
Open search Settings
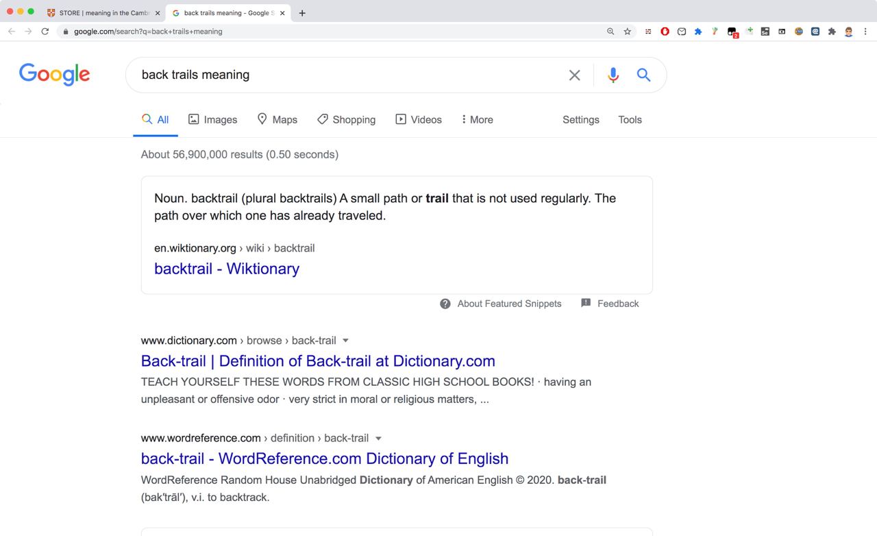point(581,119)
